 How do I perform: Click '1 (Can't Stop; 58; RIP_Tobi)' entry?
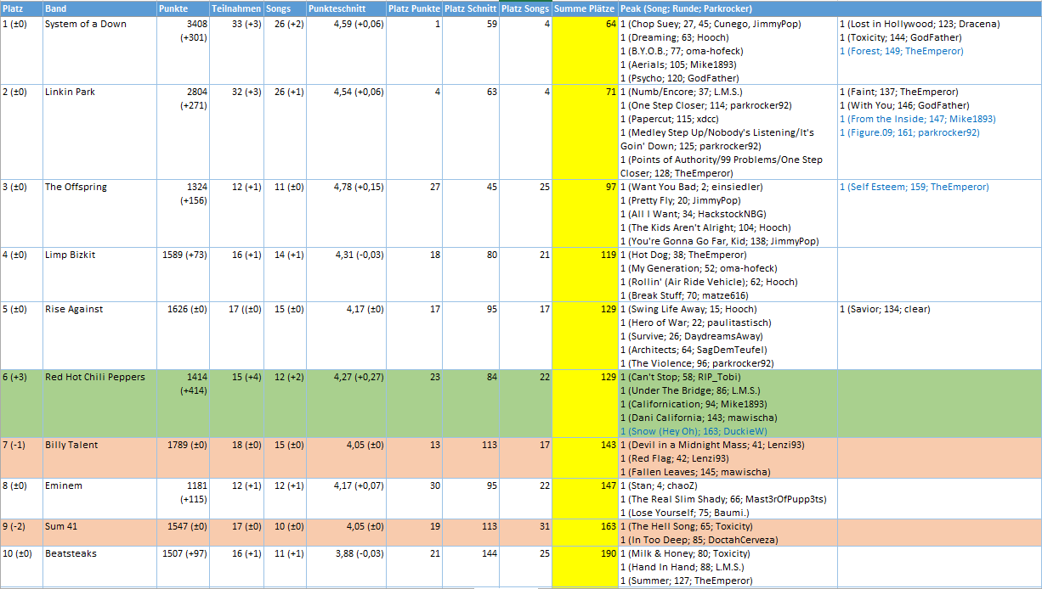click(682, 377)
